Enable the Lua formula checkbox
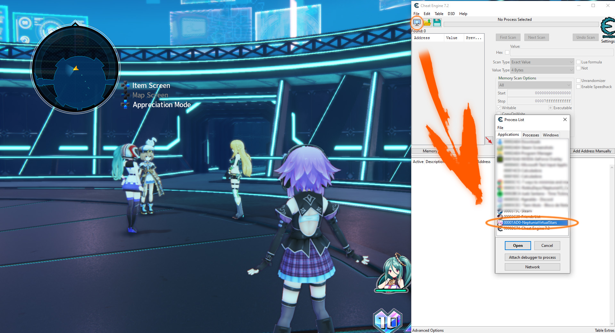 point(578,62)
